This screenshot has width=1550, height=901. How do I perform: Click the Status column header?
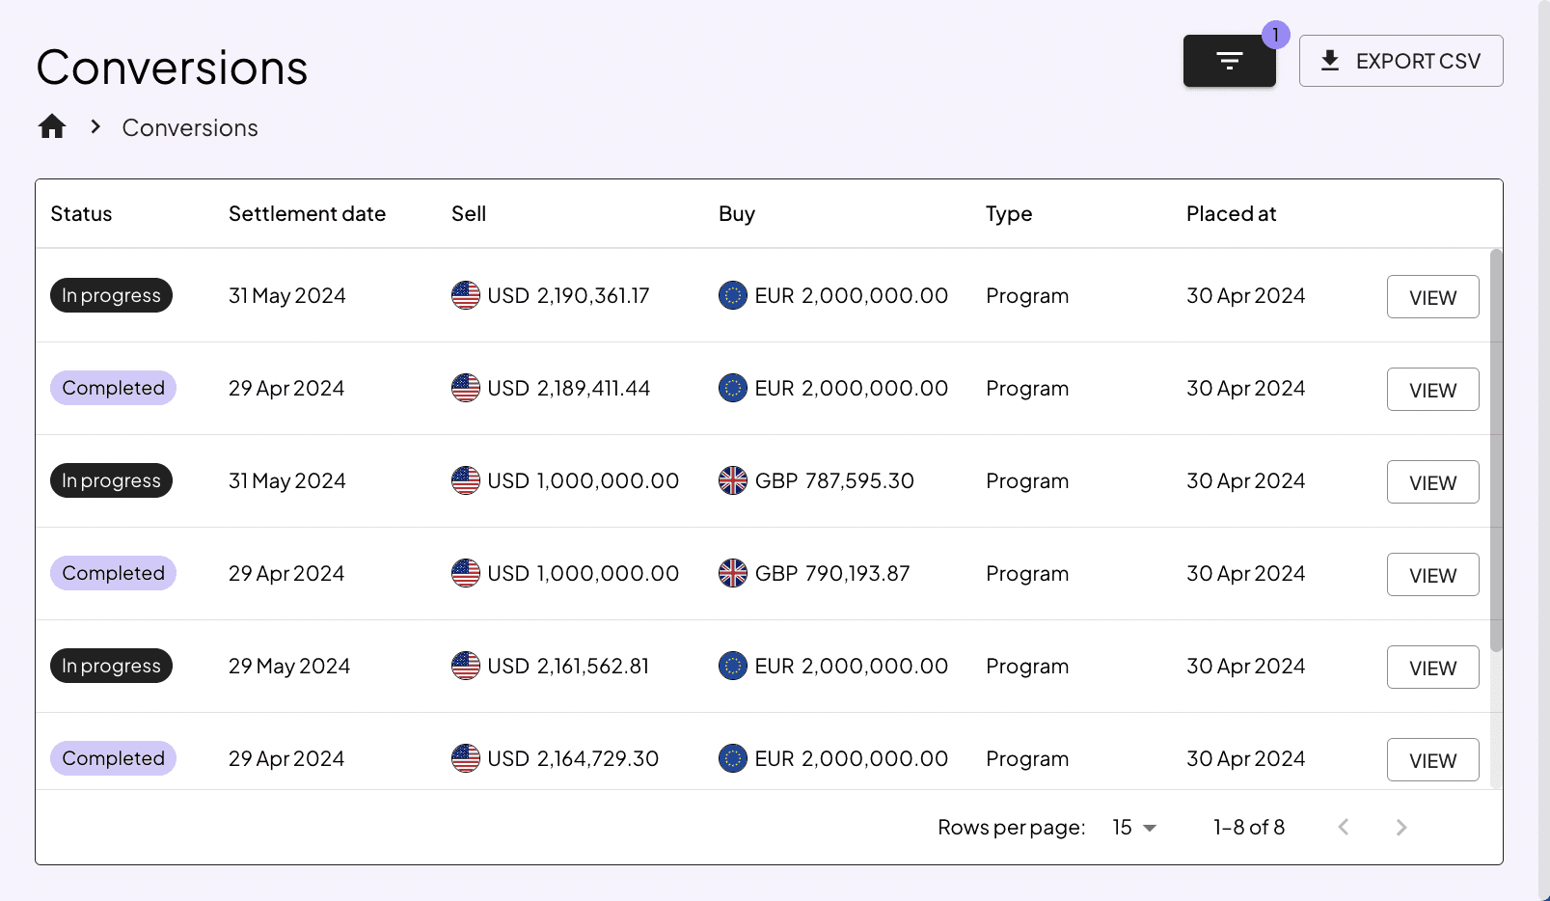(81, 214)
